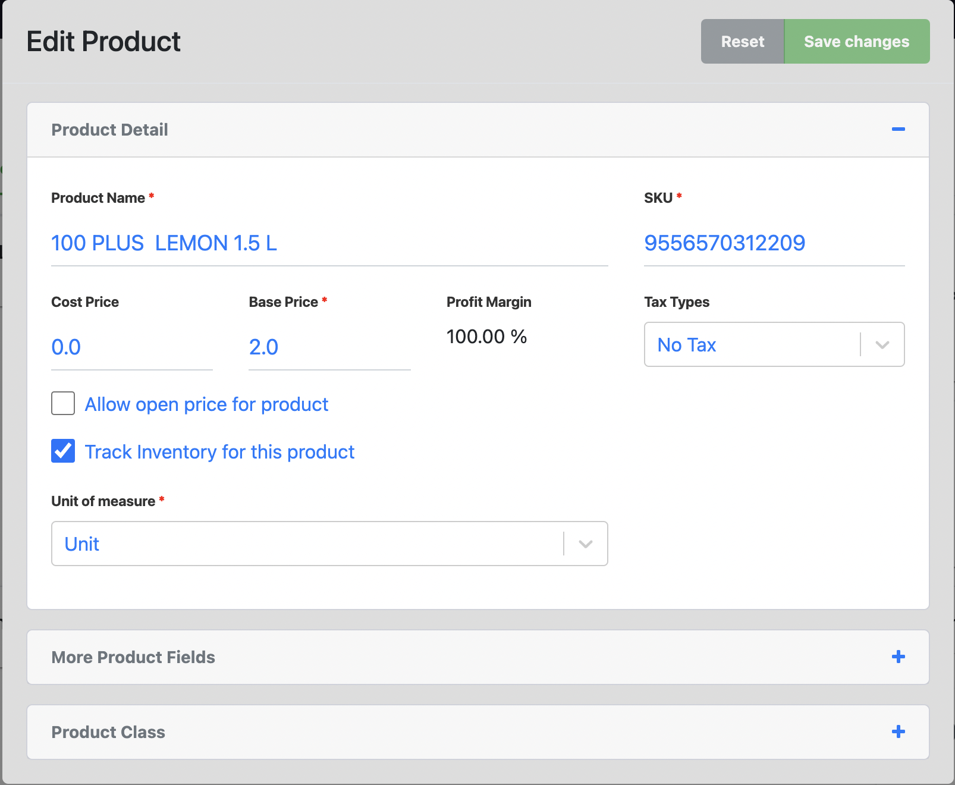Click the Save changes button
This screenshot has height=785, width=955.
pos(857,41)
